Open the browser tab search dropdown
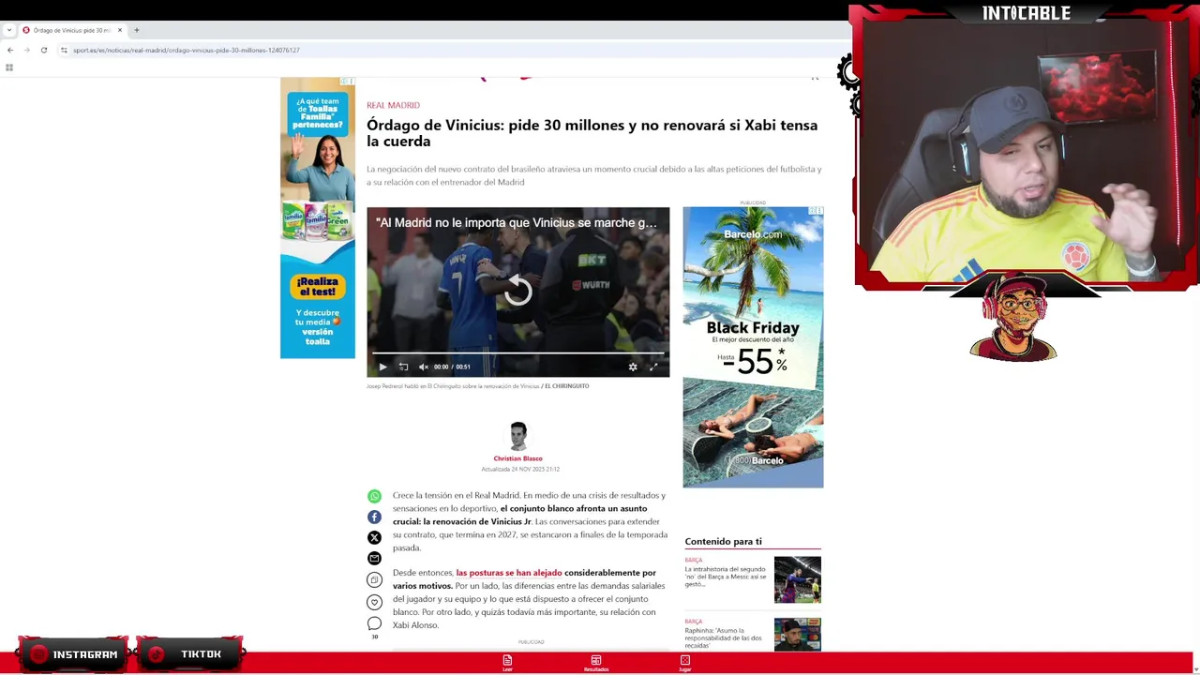The height and width of the screenshot is (675, 1200). coord(9,30)
